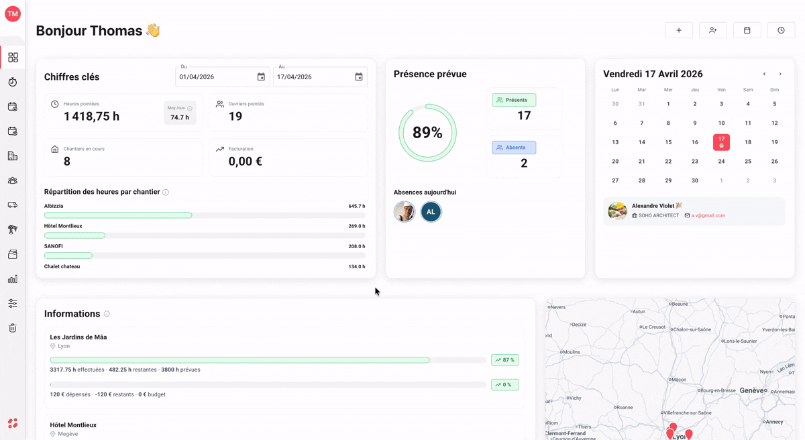805x440 pixels.
Task: Click Alexandre Violet's profile photo
Action: click(x=617, y=211)
